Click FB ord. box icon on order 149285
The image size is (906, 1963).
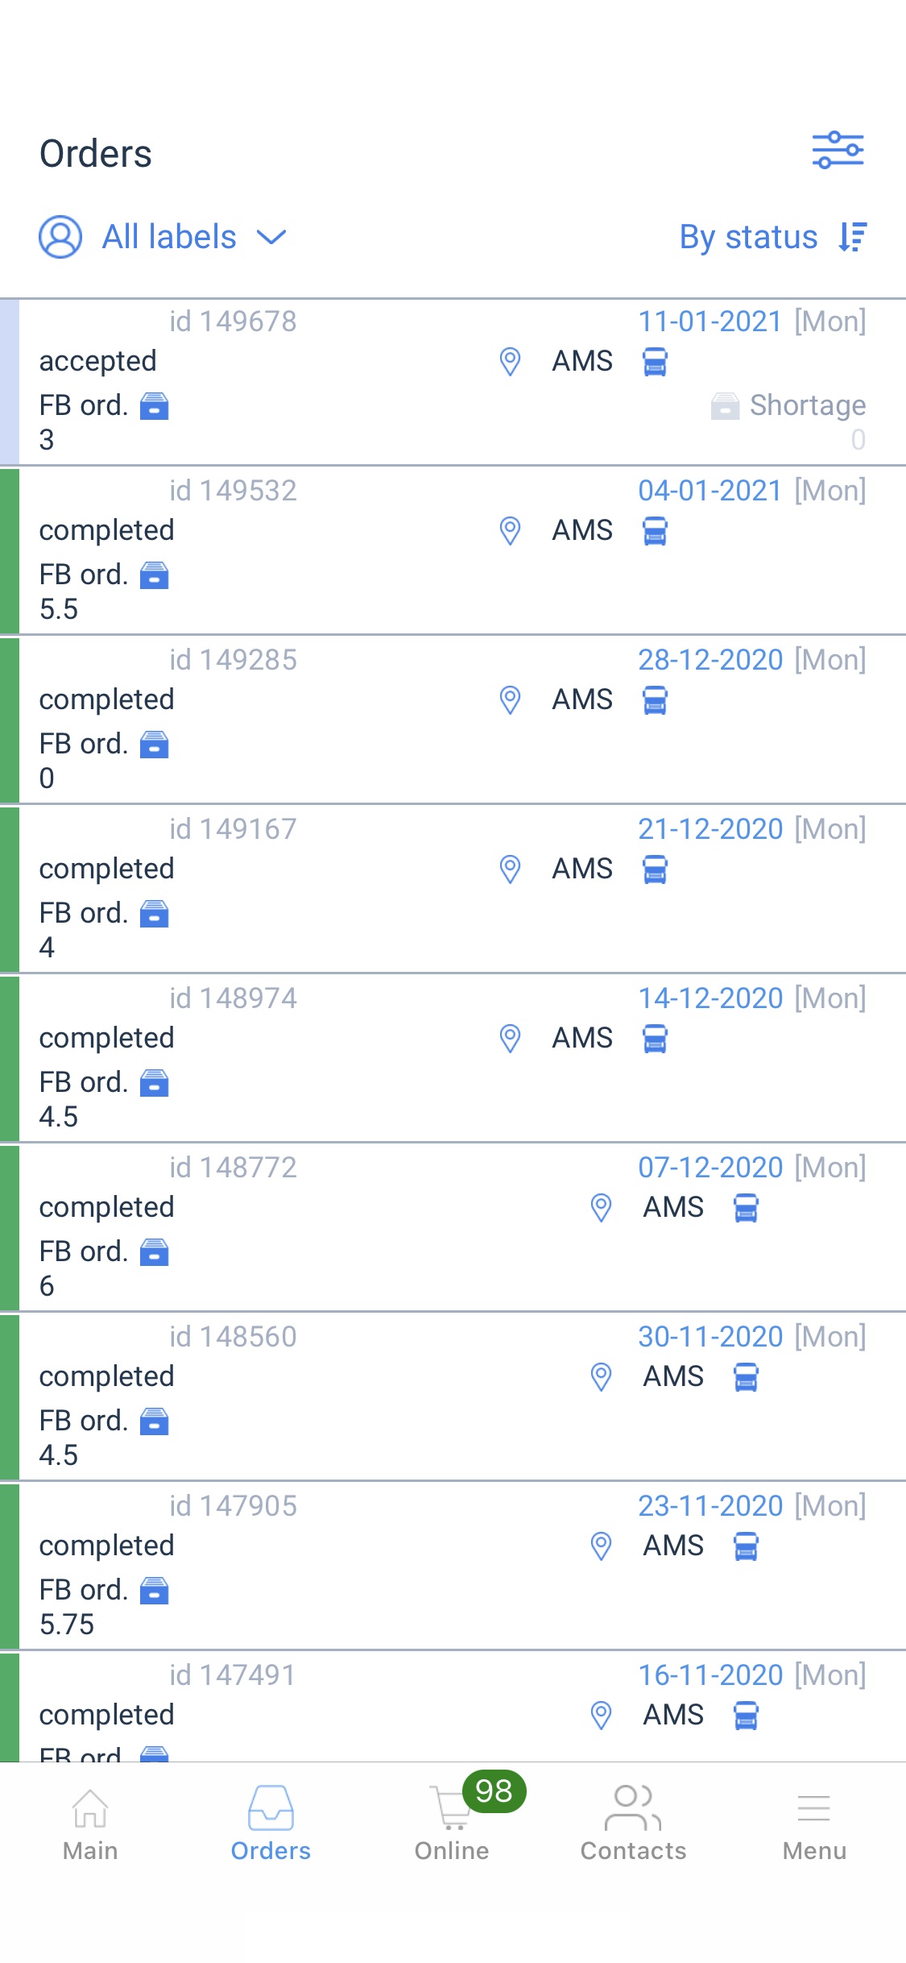pyautogui.click(x=154, y=745)
